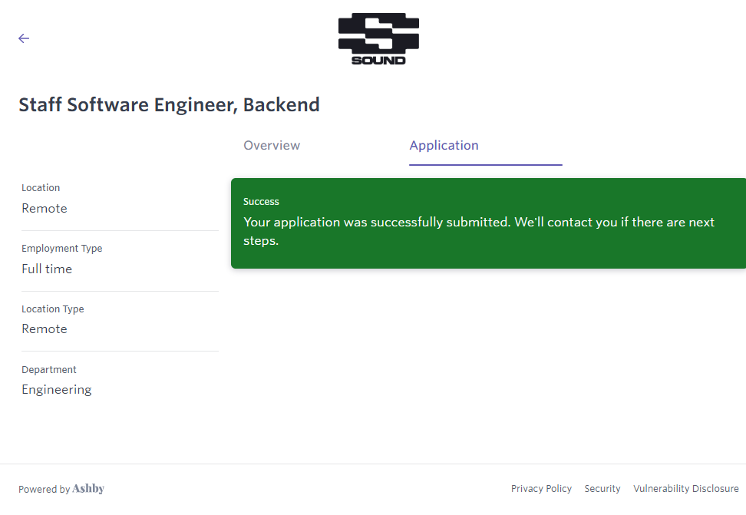
Task: Click the Staff Software Engineer, Backend heading
Action: point(169,105)
